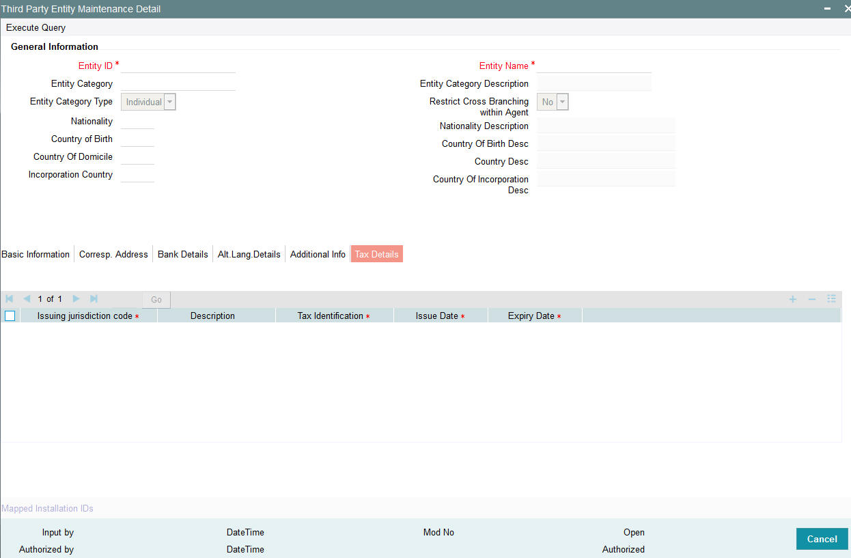Click the Cancel button

pyautogui.click(x=822, y=539)
